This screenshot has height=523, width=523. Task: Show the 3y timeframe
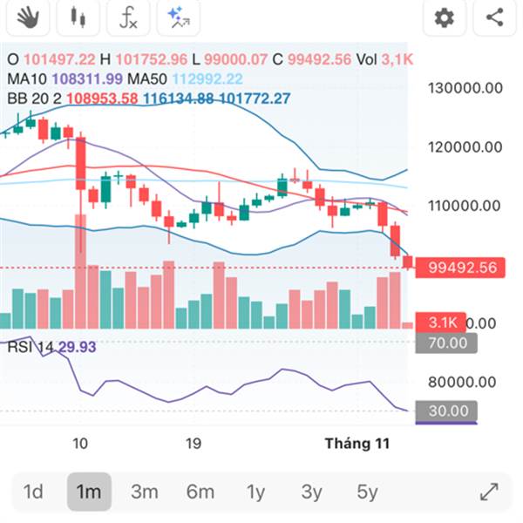coord(311,492)
